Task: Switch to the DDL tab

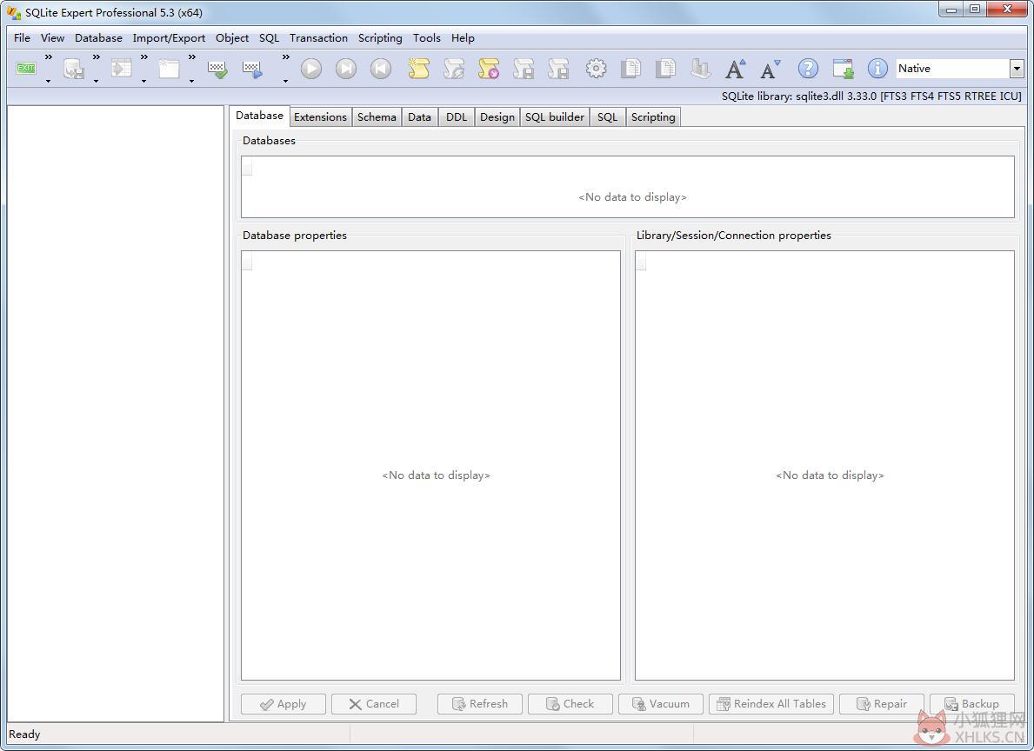Action: 457,117
